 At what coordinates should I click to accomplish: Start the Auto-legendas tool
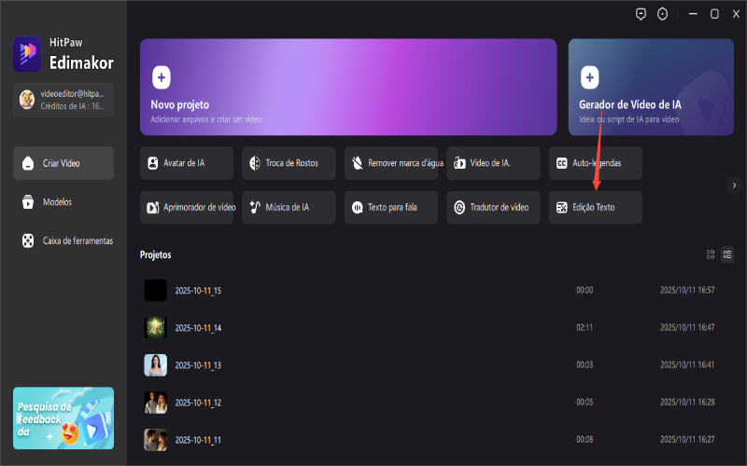[596, 163]
